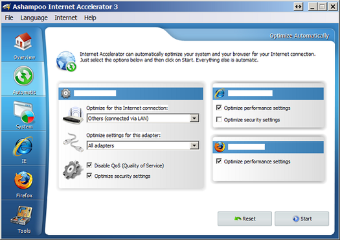This screenshot has height=240, width=340.
Task: Open the Internet connection dropdown arrow
Action: (194, 118)
